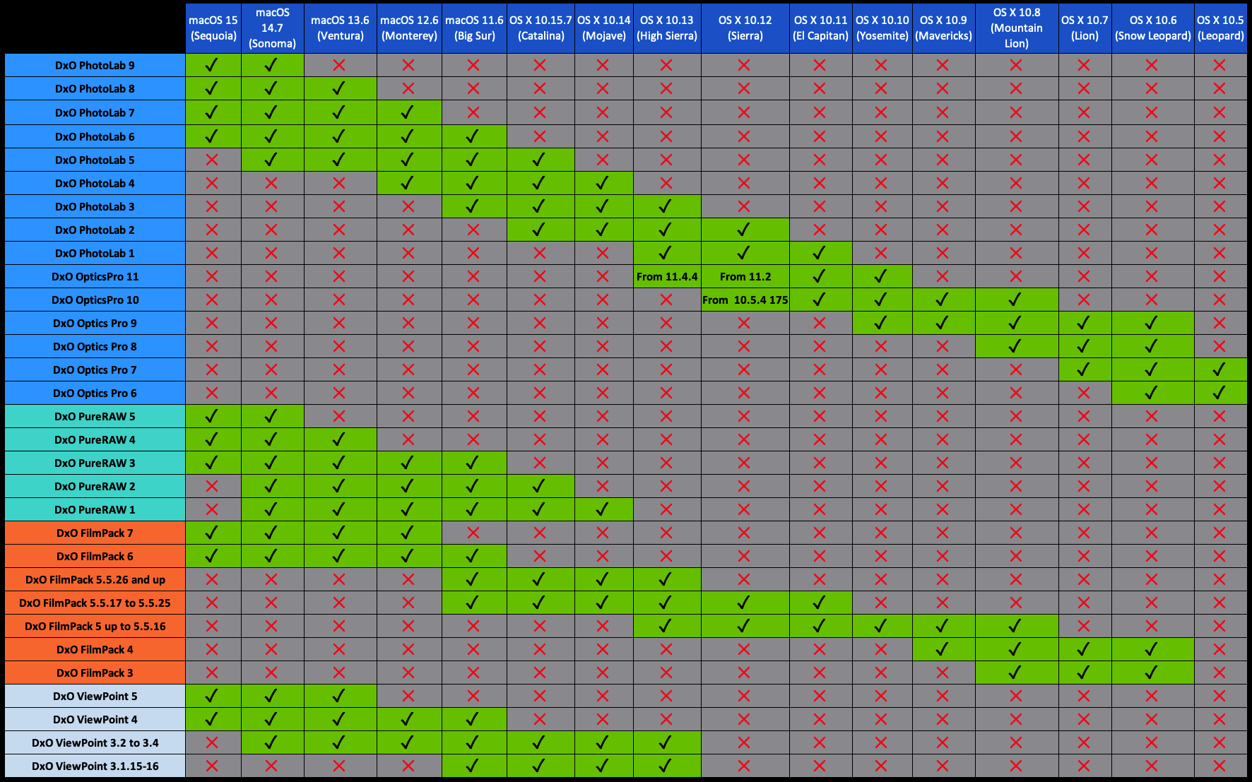Viewport: 1252px width, 782px height.
Task: Click the DxO PhotoLab 9 row label
Action: click(95, 65)
